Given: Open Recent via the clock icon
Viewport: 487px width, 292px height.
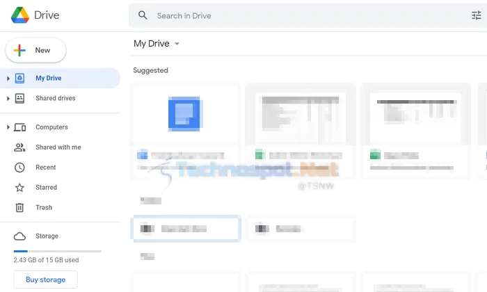Looking at the screenshot, I should (19, 168).
